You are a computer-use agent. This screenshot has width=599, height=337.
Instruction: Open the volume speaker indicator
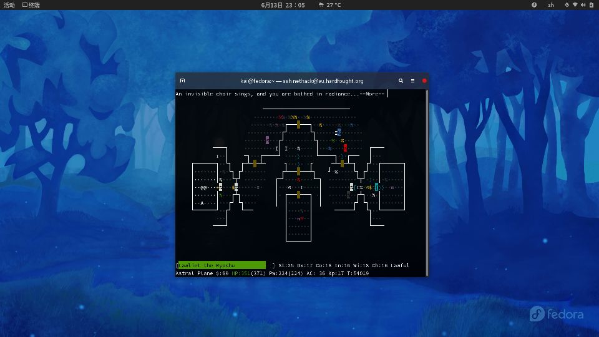[583, 5]
